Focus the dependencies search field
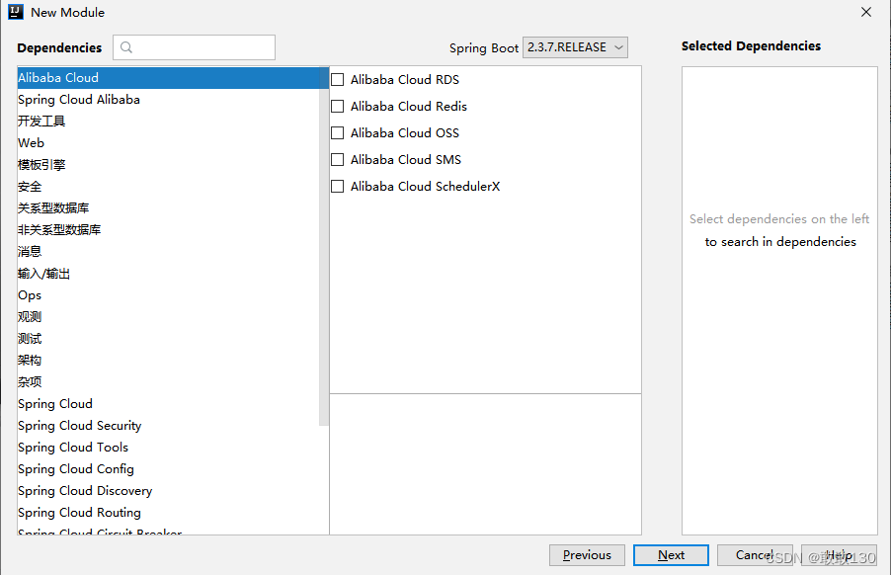Viewport: 891px width, 575px height. [195, 47]
